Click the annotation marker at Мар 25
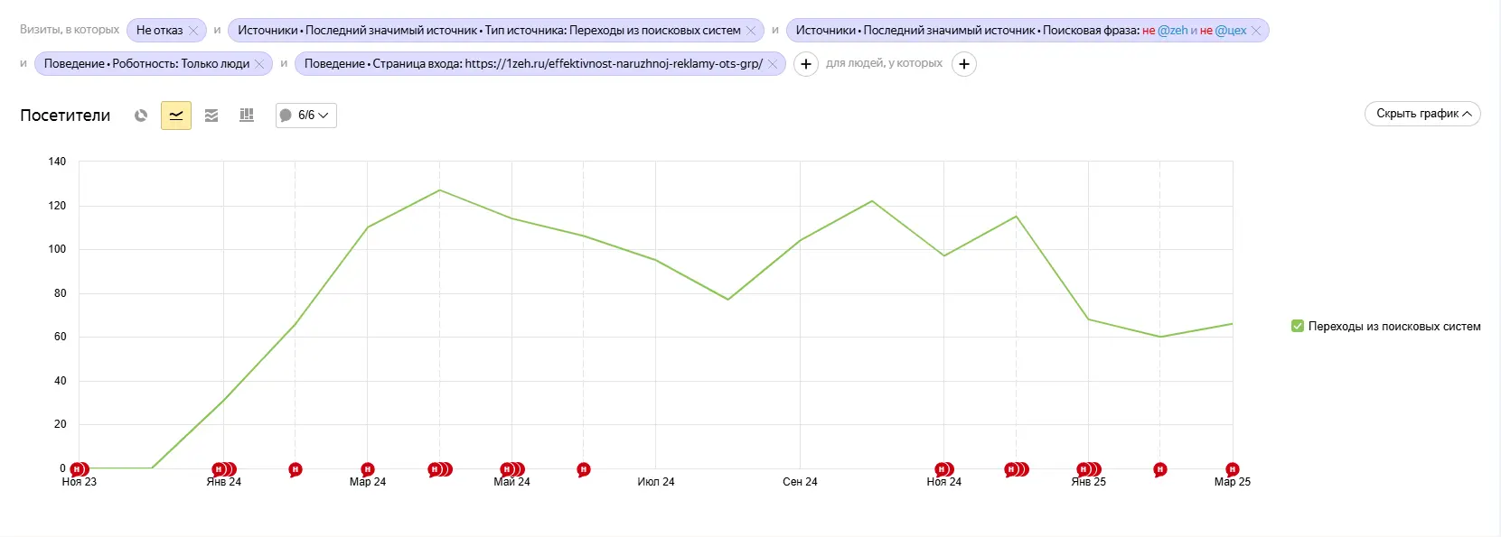 click(x=1232, y=469)
